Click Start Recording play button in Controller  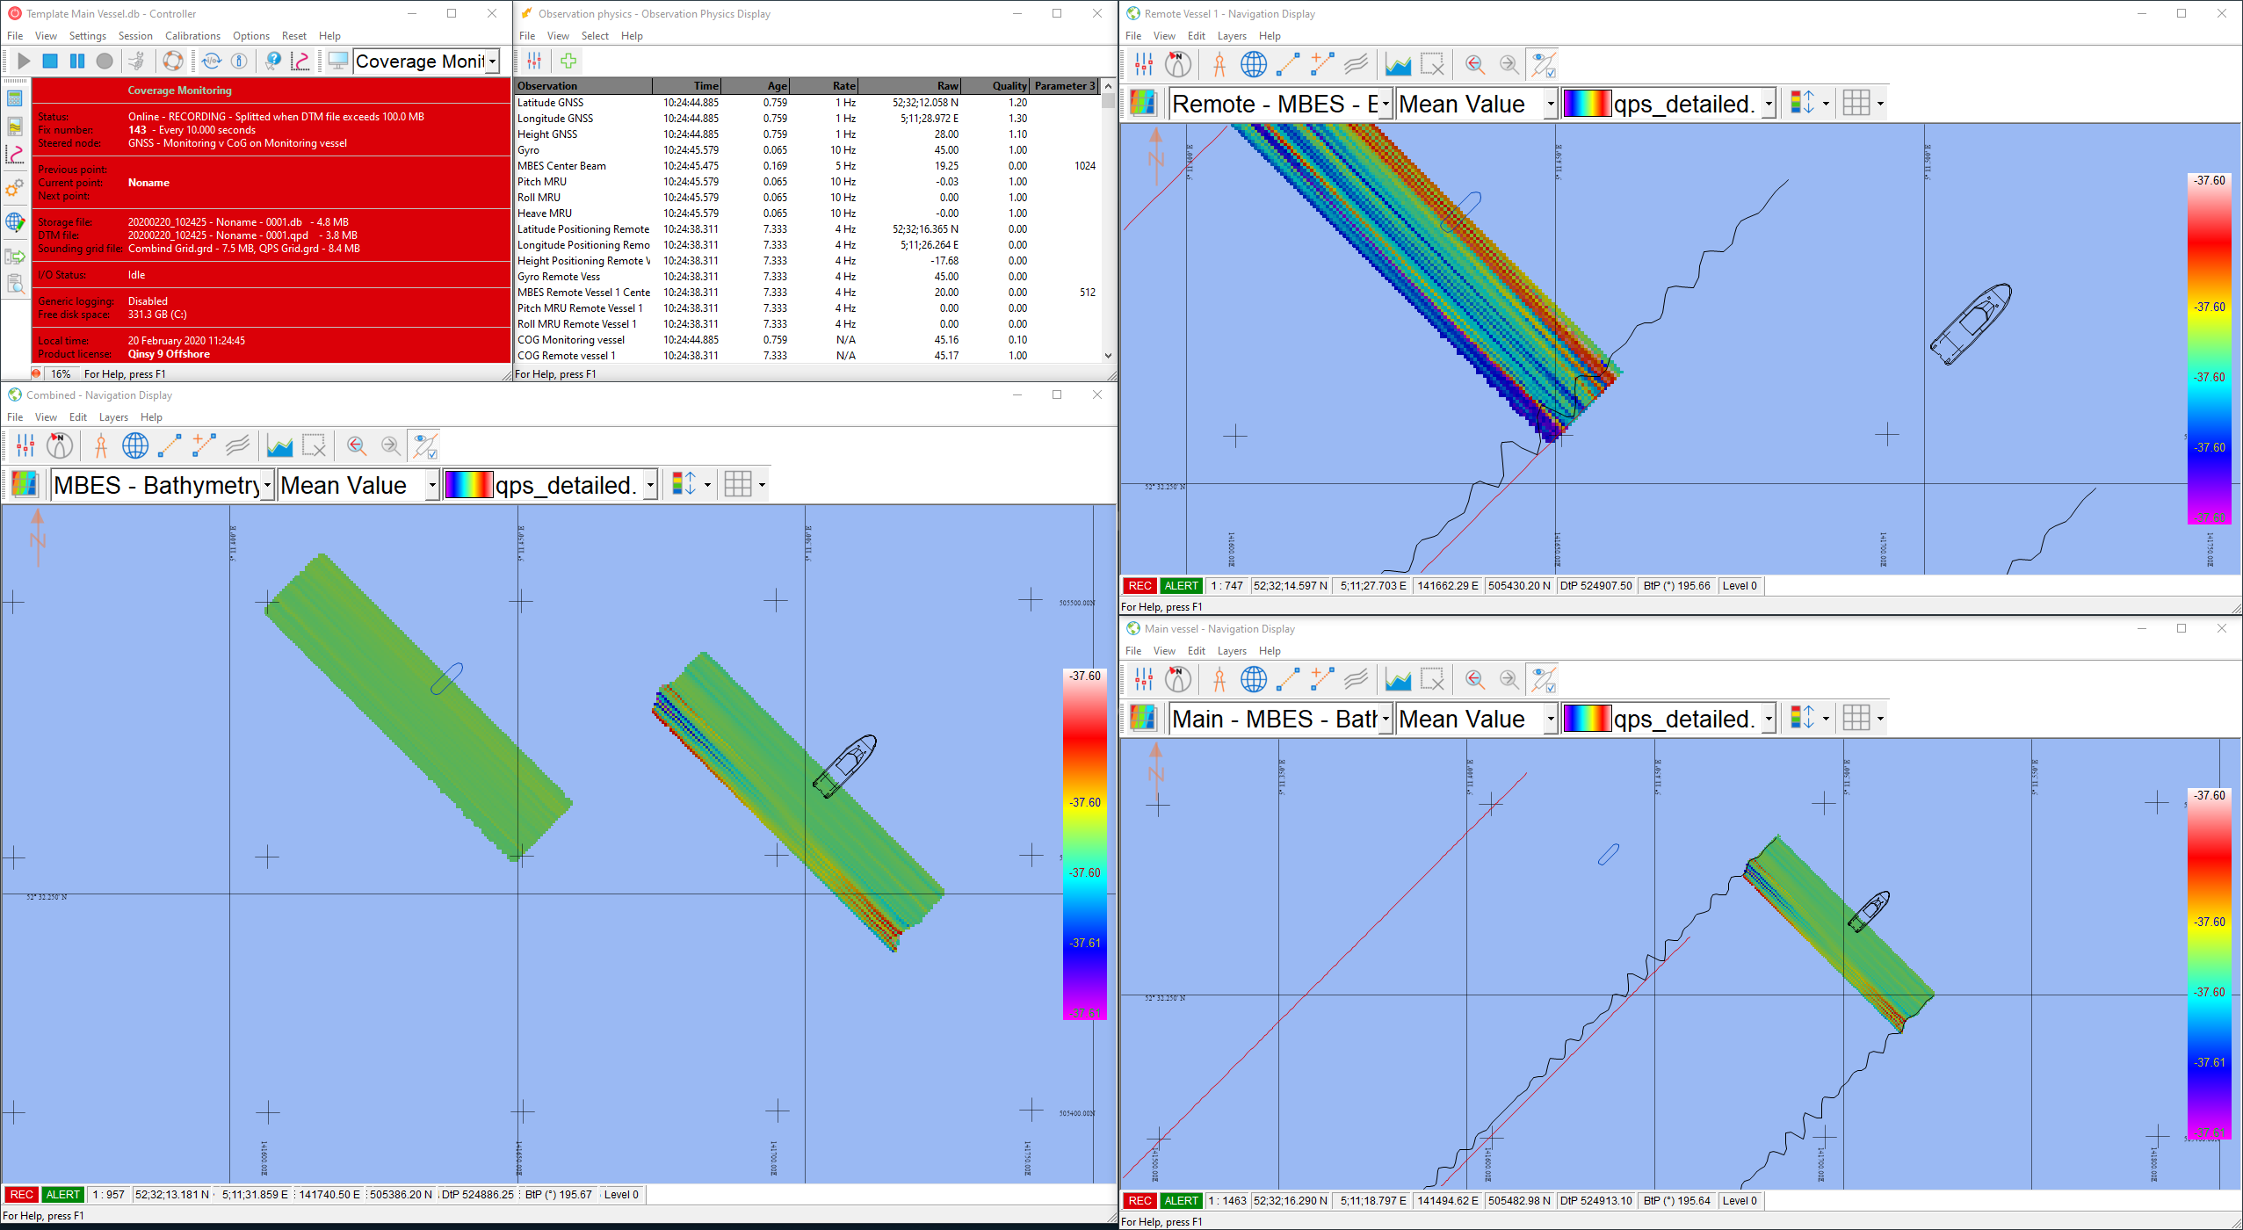24,61
